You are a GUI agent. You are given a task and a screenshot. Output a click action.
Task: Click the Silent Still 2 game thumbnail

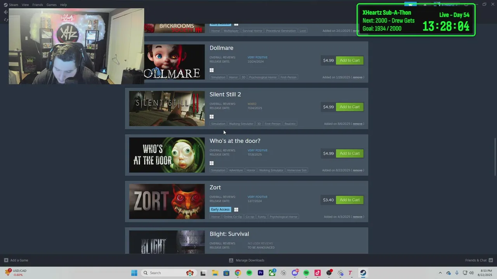[167, 108]
